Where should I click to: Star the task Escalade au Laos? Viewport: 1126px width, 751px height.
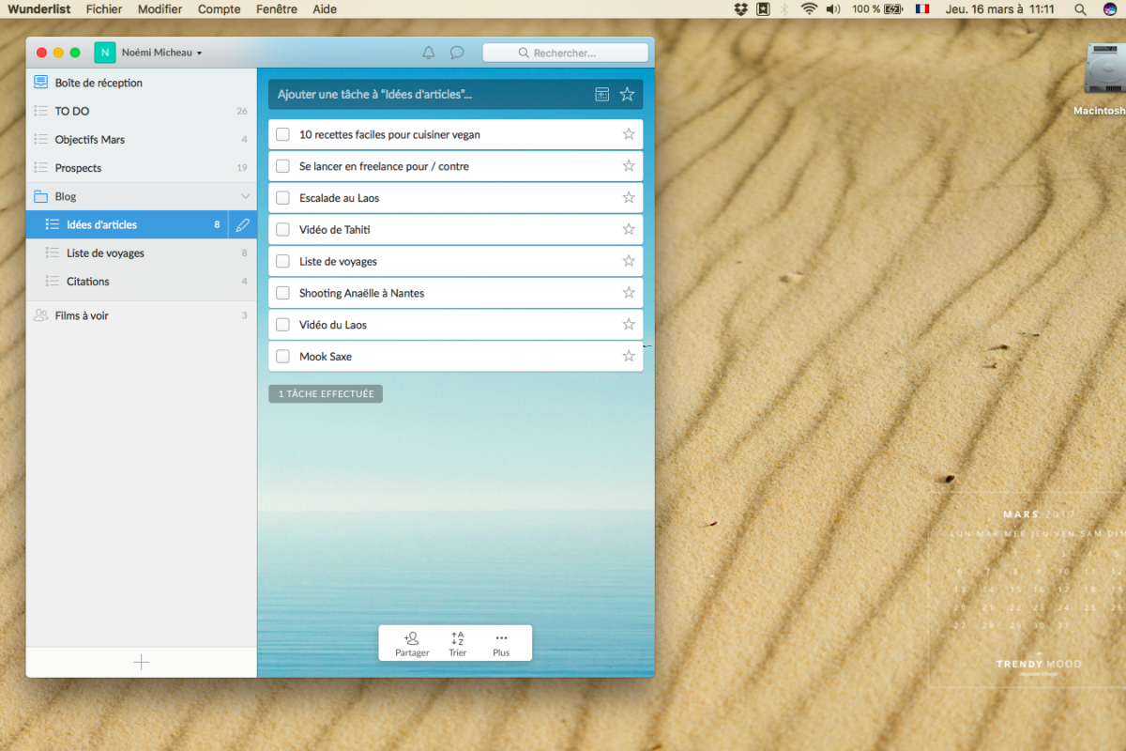[x=629, y=197]
